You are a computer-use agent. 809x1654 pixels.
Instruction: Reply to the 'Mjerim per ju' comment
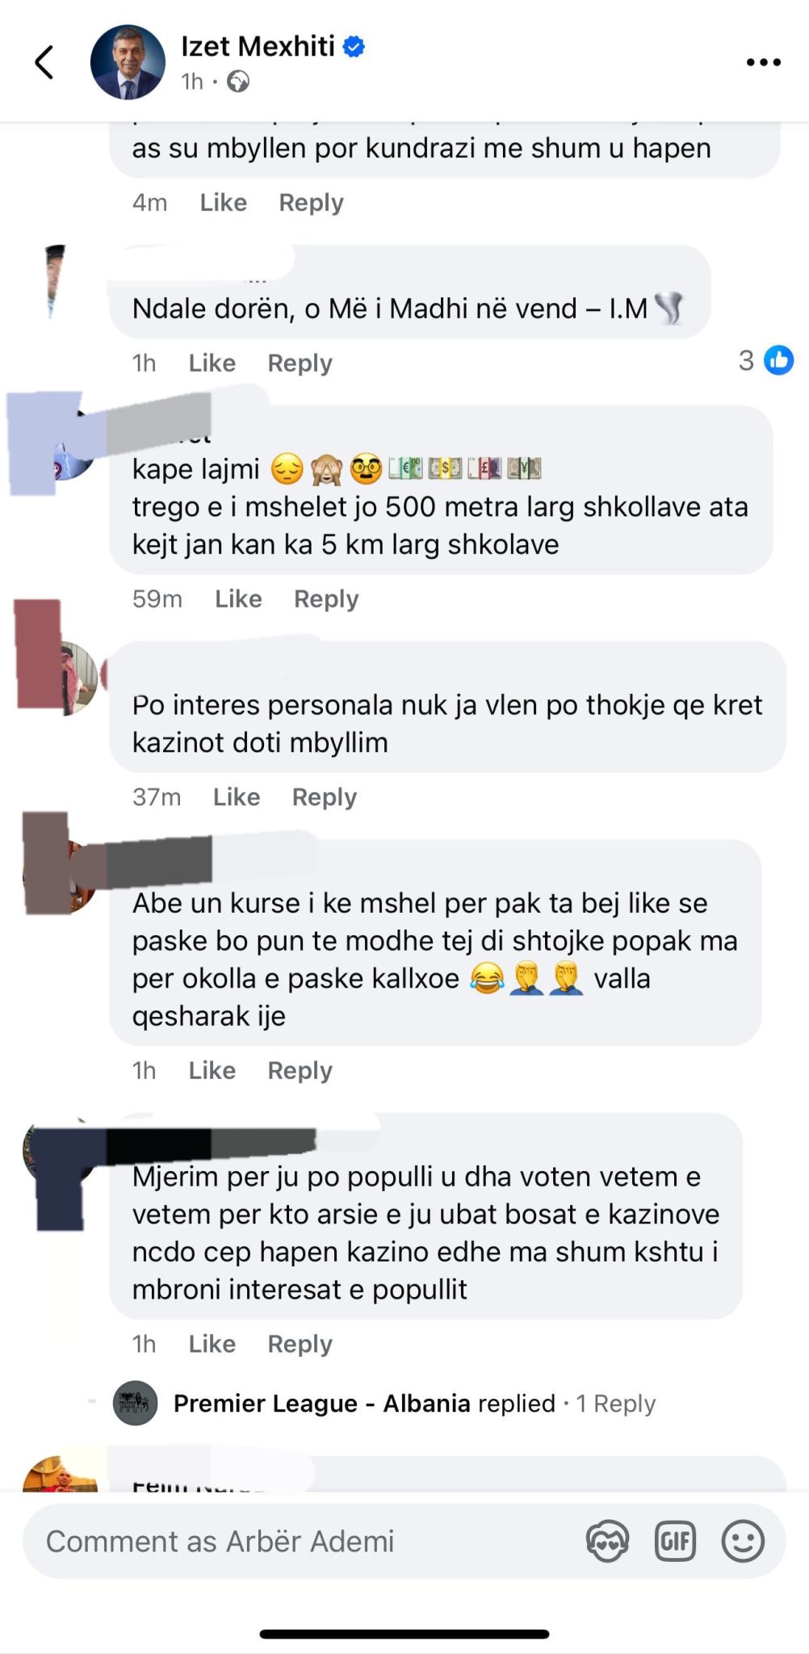click(x=300, y=1344)
